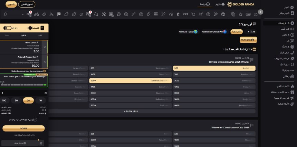Deselect Norris Lando 3.00 odds cell

pos(214,68)
